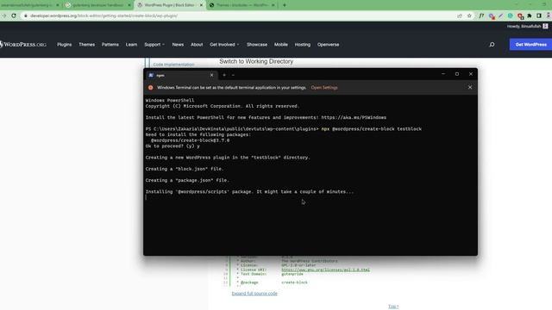Click the Switch to Working Directory heading
This screenshot has height=310, width=552.
click(x=256, y=61)
